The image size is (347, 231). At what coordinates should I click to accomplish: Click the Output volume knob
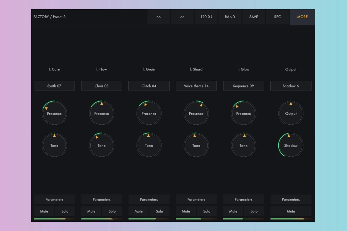(291, 114)
